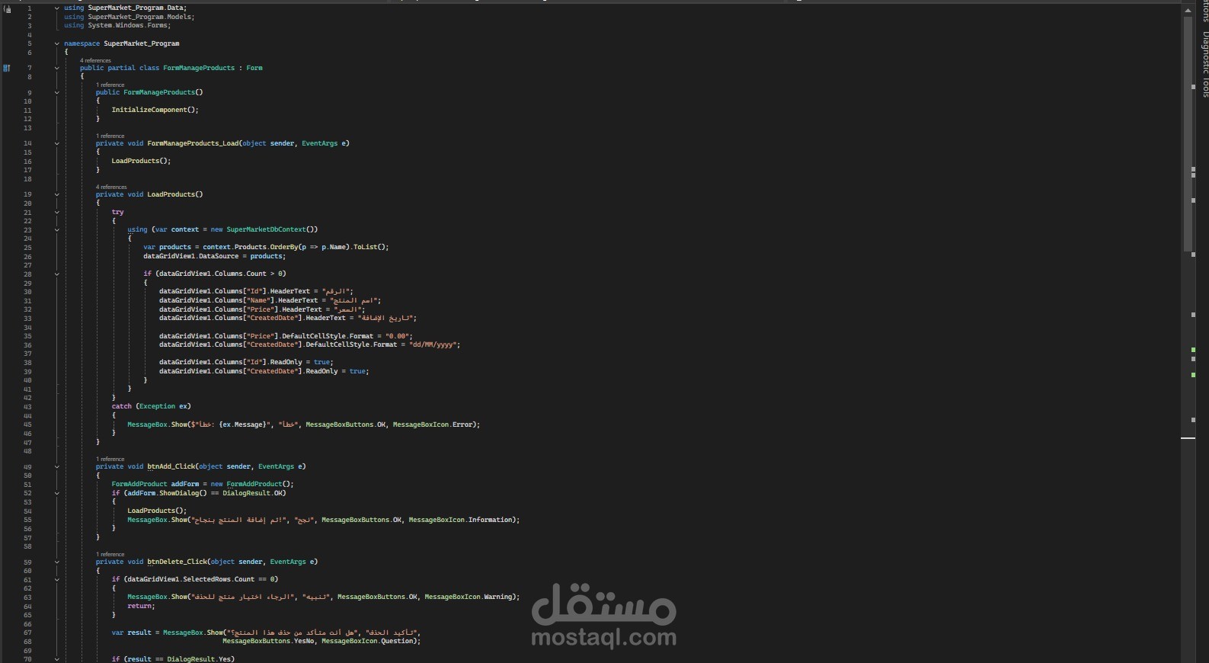Click 'catch (Exception ex)' on line 43
The image size is (1209, 663).
pyautogui.click(x=151, y=406)
